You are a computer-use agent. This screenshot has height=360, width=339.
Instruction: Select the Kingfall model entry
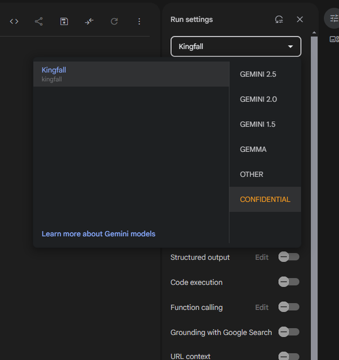pos(131,74)
